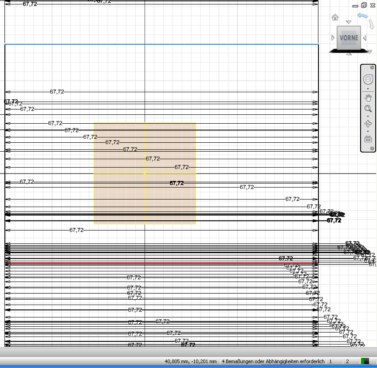Click the ViewCube left triangle arrow
This screenshot has height=368, width=377.
(x=333, y=38)
